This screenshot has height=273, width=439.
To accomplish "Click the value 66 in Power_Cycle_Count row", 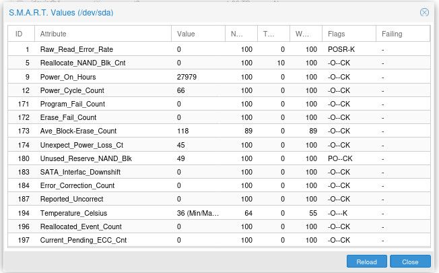I will coord(181,90).
